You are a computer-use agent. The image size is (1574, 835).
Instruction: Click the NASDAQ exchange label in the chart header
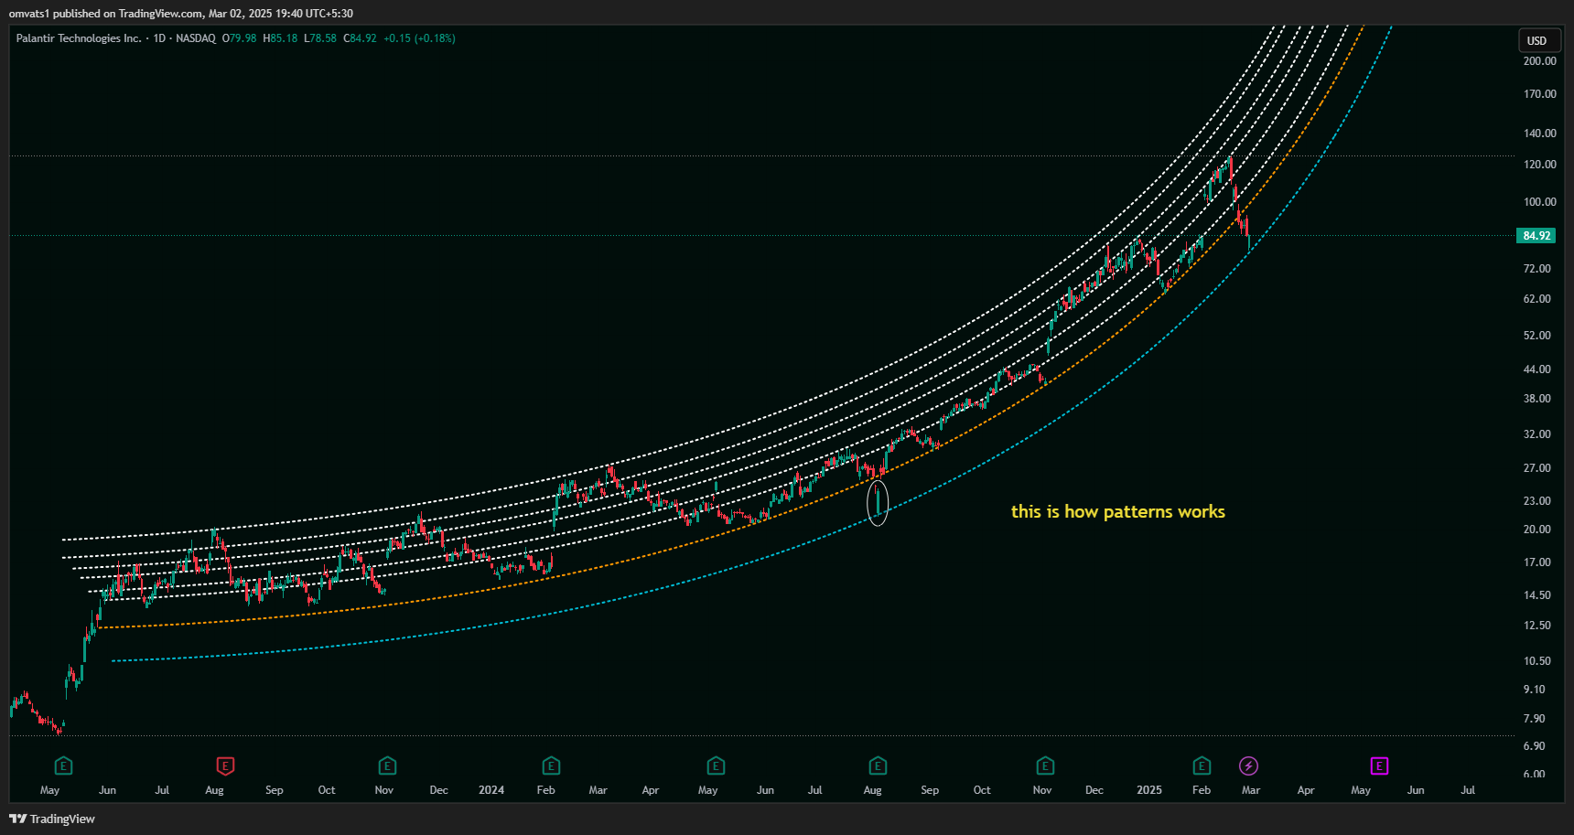pos(196,38)
